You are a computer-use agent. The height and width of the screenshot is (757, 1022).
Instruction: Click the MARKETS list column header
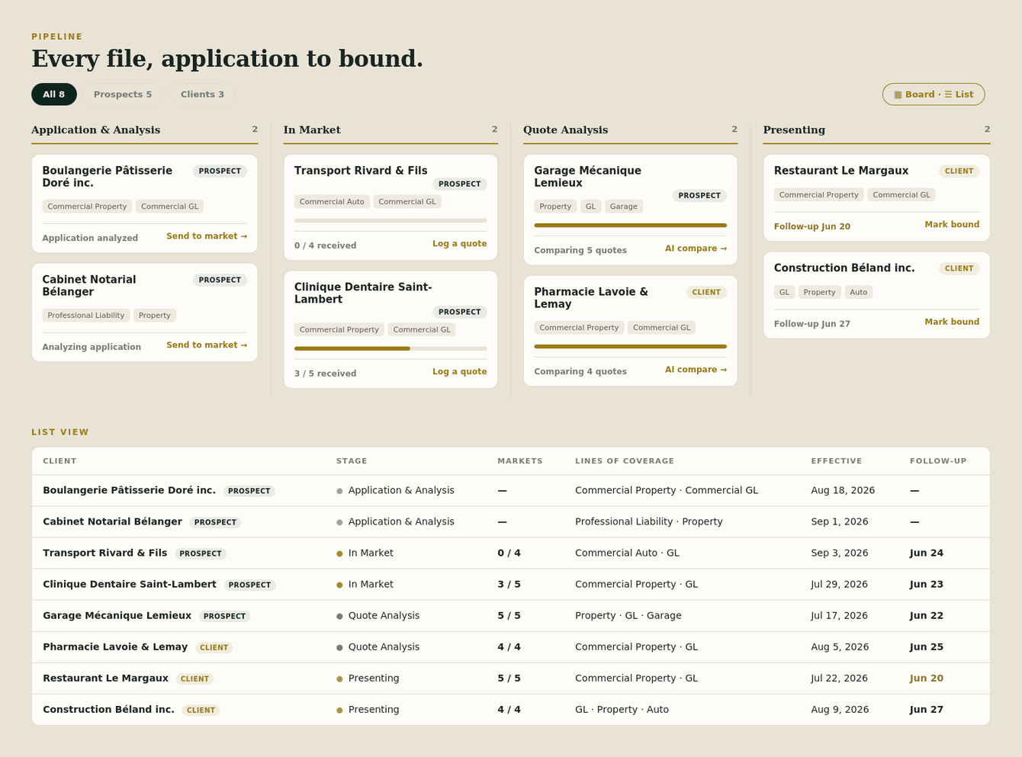[520, 461]
